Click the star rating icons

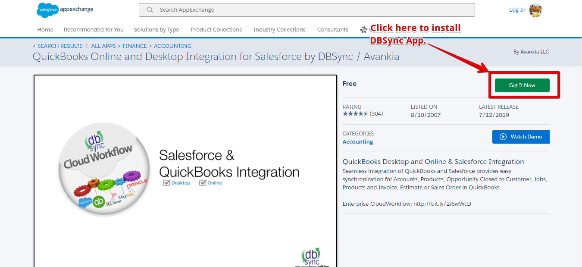pyautogui.click(x=355, y=114)
